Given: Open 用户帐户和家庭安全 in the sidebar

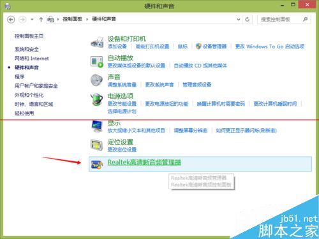Looking at the screenshot, I should pos(36,86).
